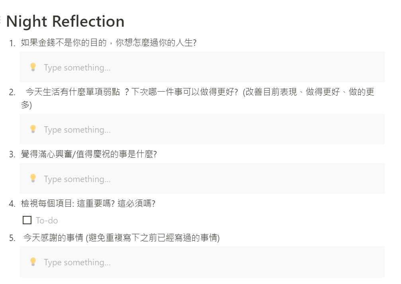
Task: Click into the callout field below 今天生活有什麼單項弱點
Action: click(202, 129)
